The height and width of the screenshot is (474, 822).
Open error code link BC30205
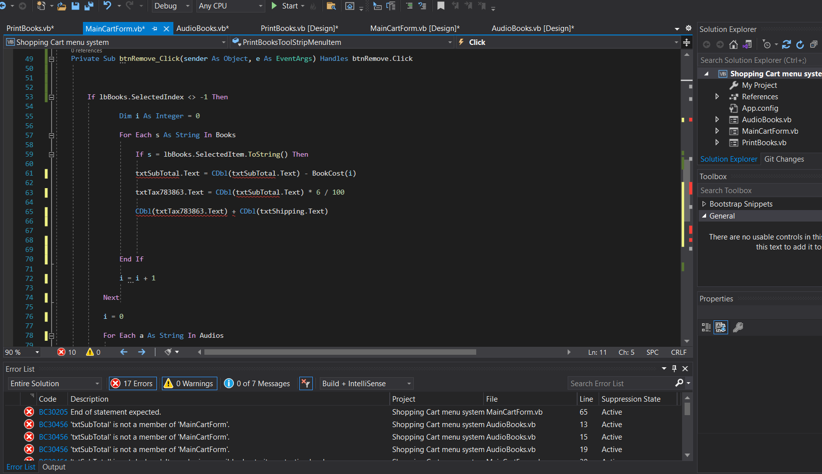[x=53, y=412]
